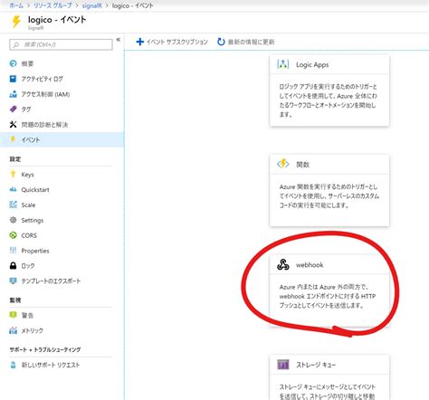Click the green alert icon
The width and height of the screenshot is (429, 400).
tap(13, 315)
